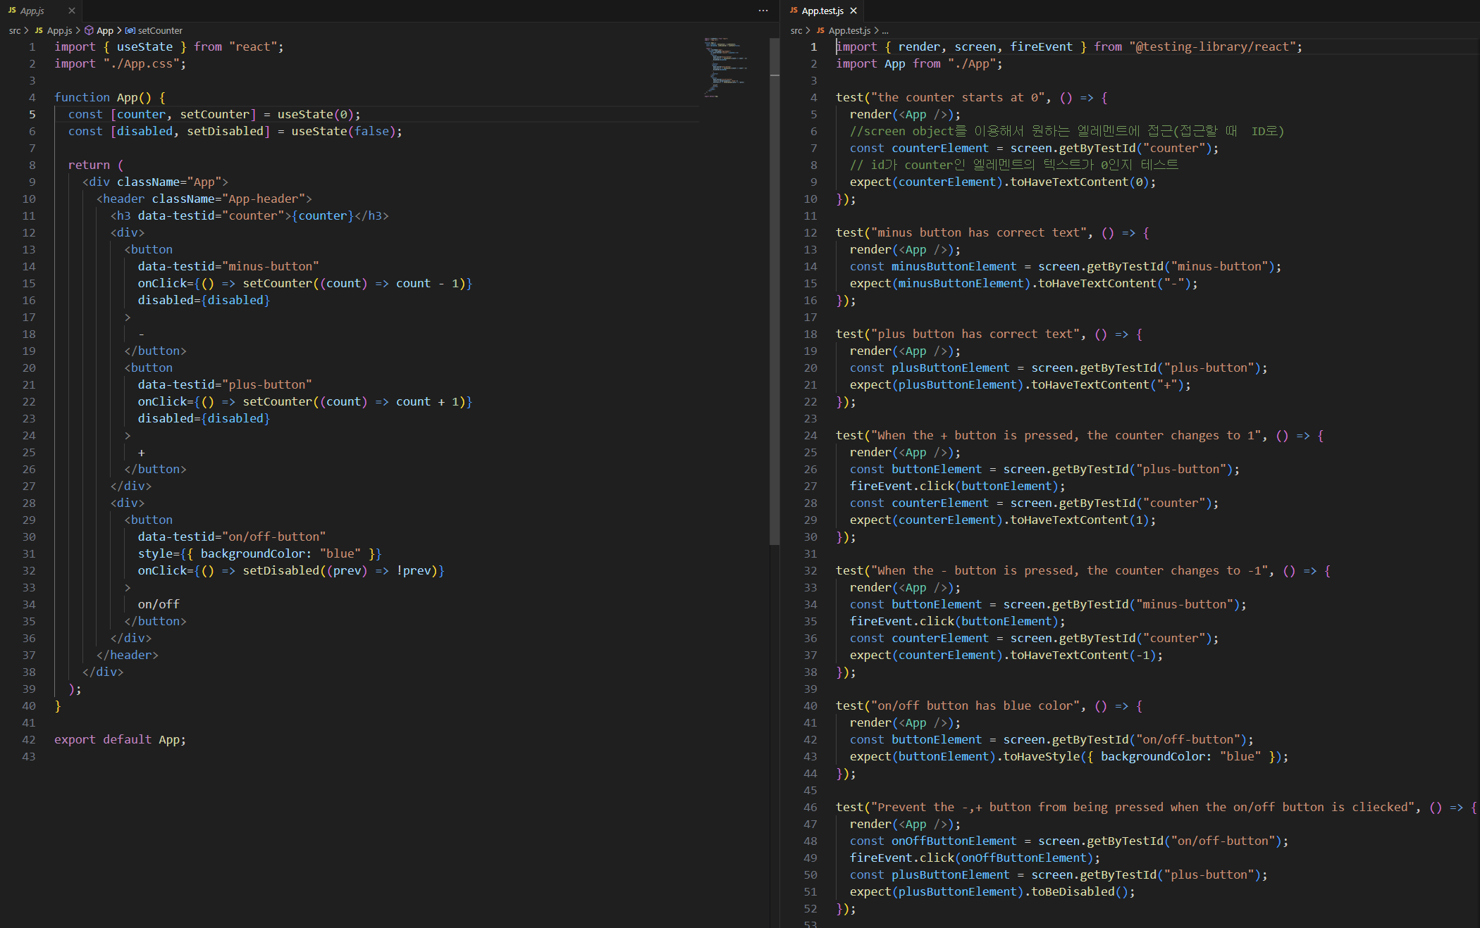Click the closing </header> tag line
1480x928 pixels.
tap(128, 655)
